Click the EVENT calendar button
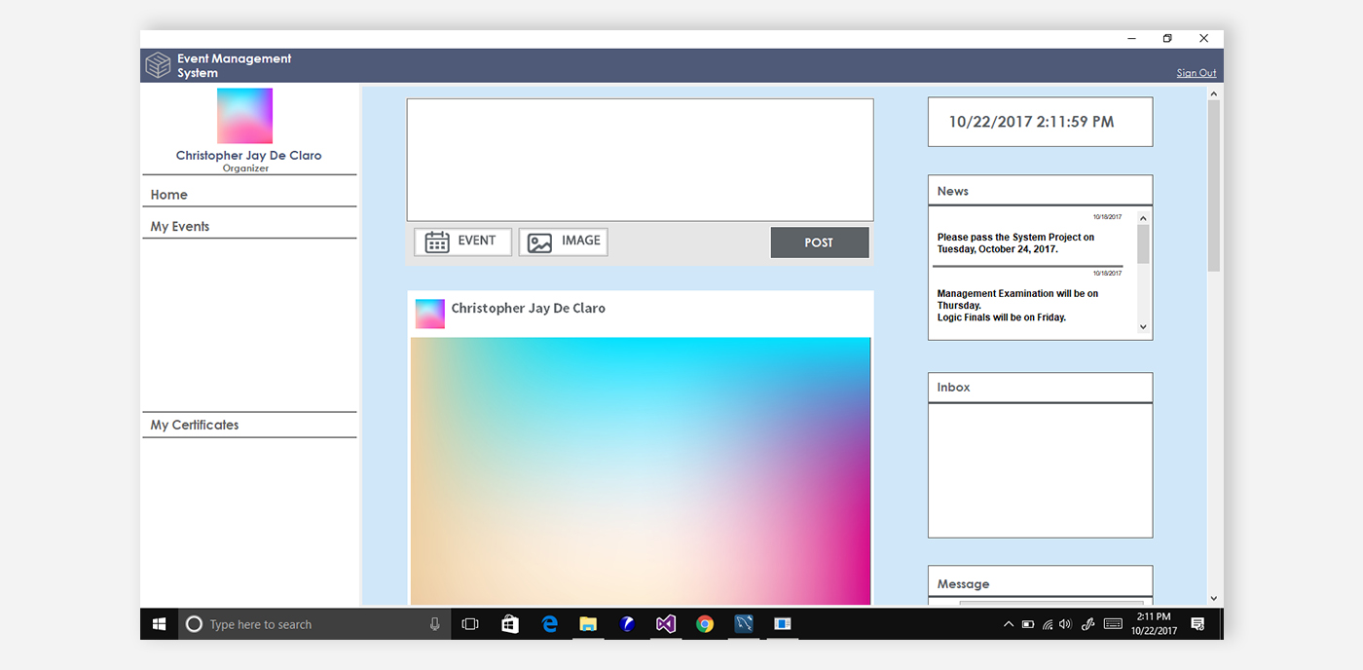 click(462, 242)
